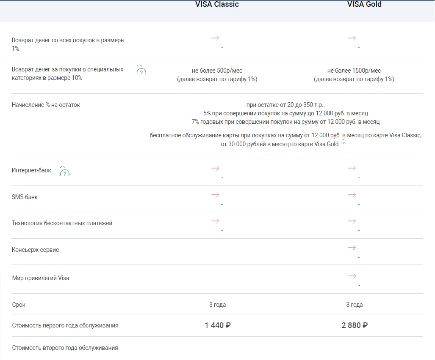Click the Стоимость второго года обслуживания label
The height and width of the screenshot is (360, 435).
pyautogui.click(x=65, y=348)
